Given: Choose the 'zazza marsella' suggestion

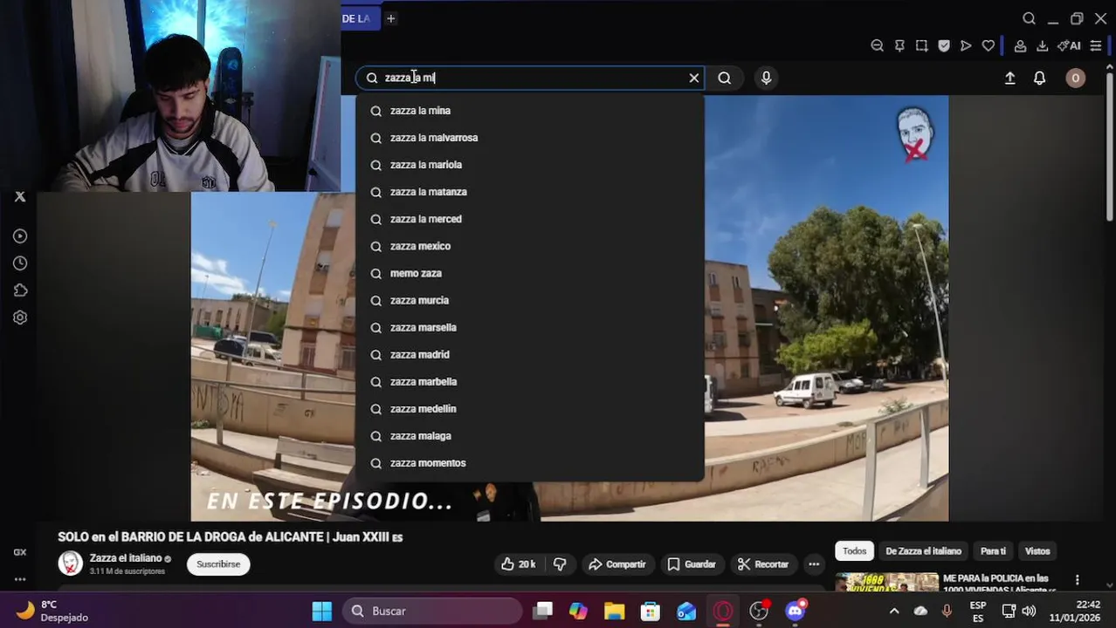Looking at the screenshot, I should (x=530, y=327).
